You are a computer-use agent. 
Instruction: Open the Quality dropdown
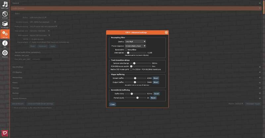134,42
